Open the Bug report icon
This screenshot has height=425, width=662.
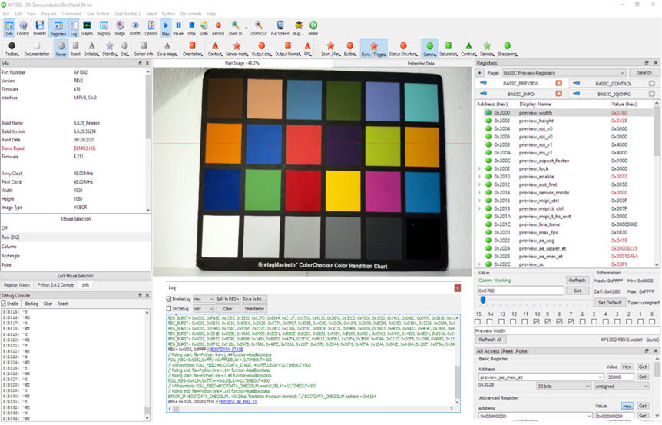coord(299,28)
